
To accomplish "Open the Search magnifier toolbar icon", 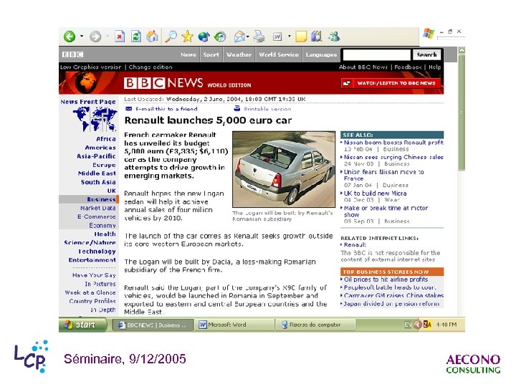I will tap(171, 37).
